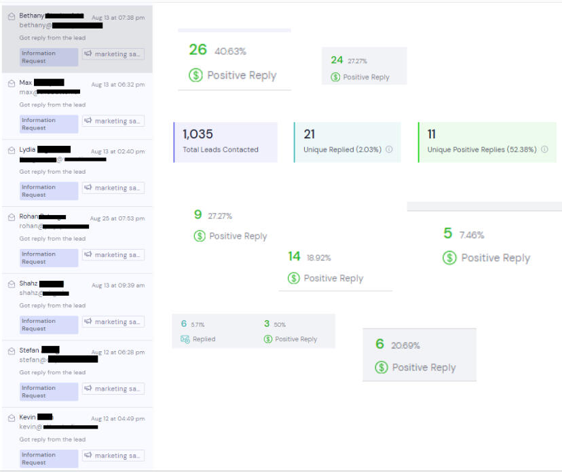The height and width of the screenshot is (472, 562).
Task: Click dollar icon under the 7.46% stat
Action: click(449, 258)
